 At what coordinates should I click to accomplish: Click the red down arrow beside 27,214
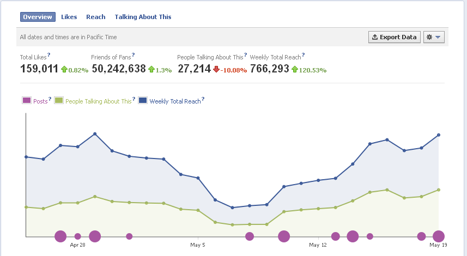(216, 69)
